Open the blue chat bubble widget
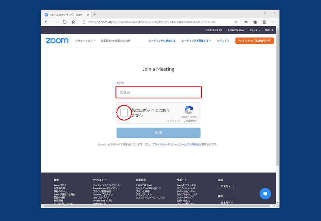Viewport: 321px width, 221px height. pyautogui.click(x=265, y=193)
